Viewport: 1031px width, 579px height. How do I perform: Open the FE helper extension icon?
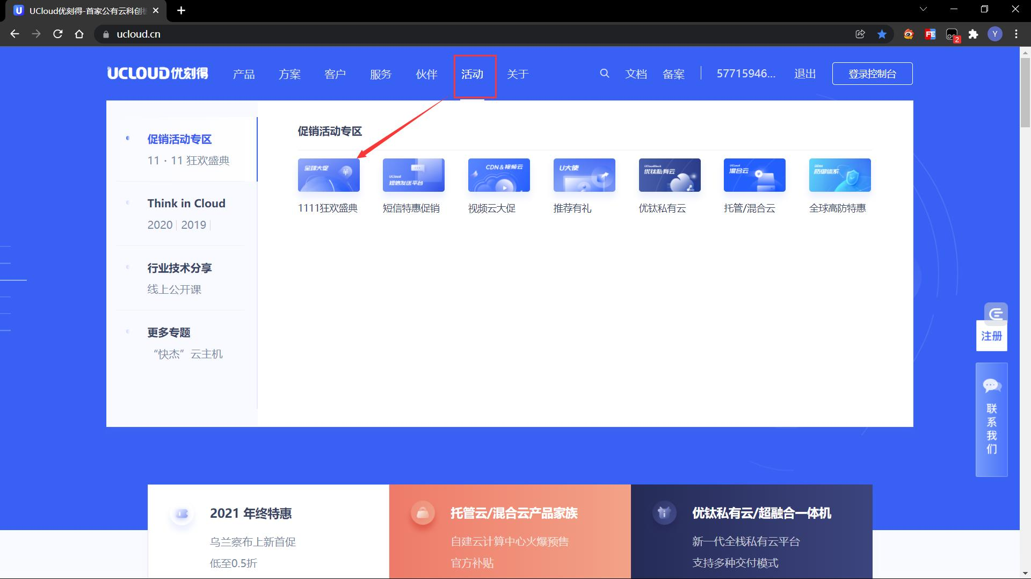(930, 34)
